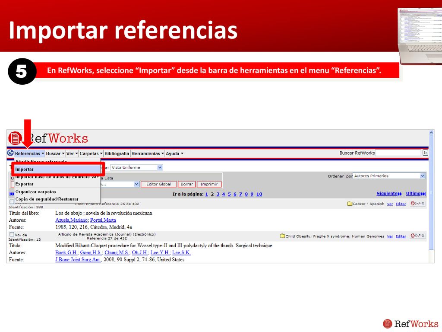Click the Editor Global button
This screenshot has width=442, height=332.
point(159,184)
